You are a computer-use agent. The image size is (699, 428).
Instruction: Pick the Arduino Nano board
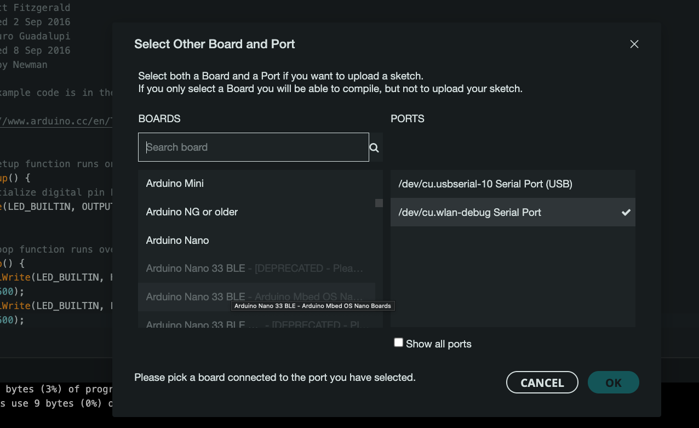point(177,241)
